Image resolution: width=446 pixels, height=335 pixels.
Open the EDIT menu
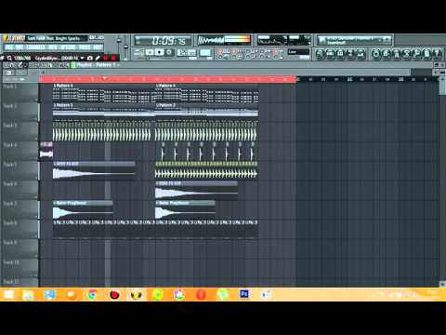click(x=20, y=47)
